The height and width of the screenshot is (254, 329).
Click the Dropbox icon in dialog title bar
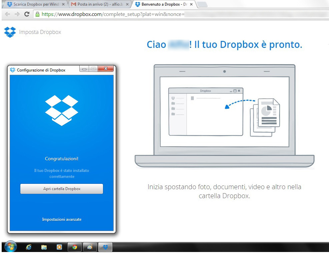pos(13,70)
